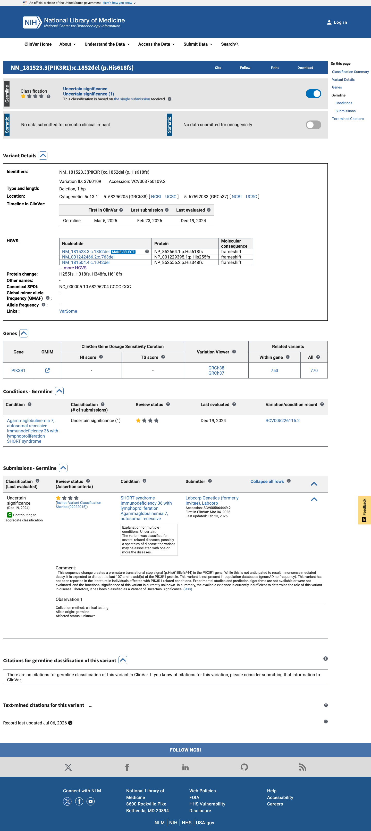Toggle on the Somatic classification switch
The image size is (371, 831).
[x=313, y=125]
